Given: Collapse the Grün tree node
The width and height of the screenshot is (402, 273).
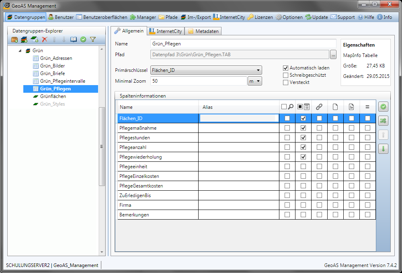Looking at the screenshot, I should pos(20,51).
